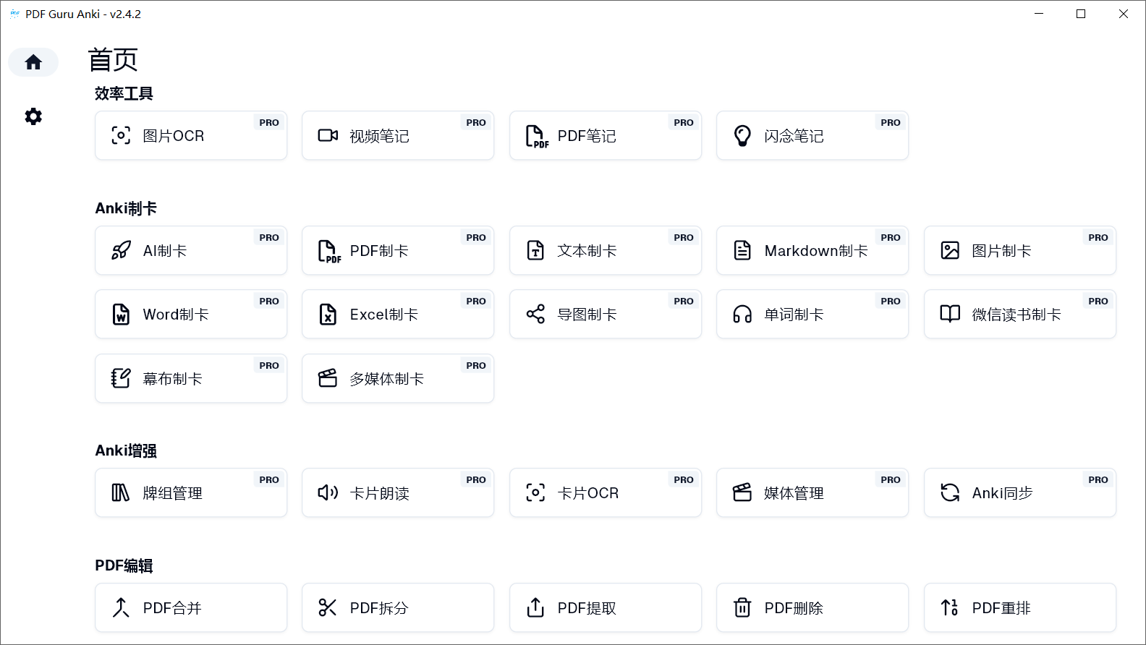The width and height of the screenshot is (1146, 645).
Task: Click the 文本制卡 label text
Action: 587,251
